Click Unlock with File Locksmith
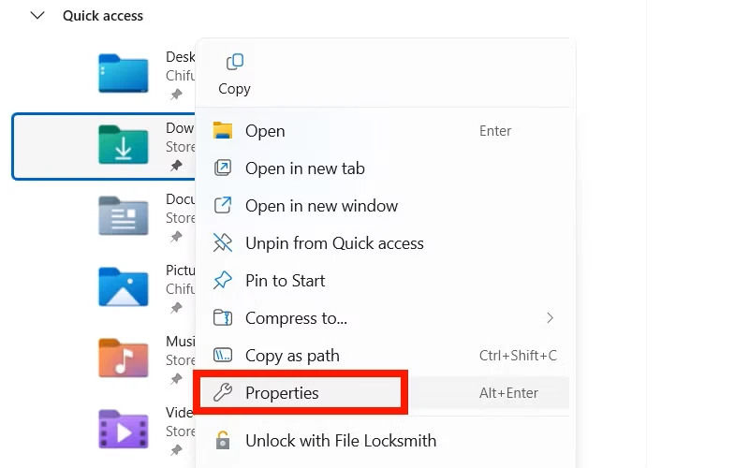This screenshot has width=749, height=468. pyautogui.click(x=340, y=440)
